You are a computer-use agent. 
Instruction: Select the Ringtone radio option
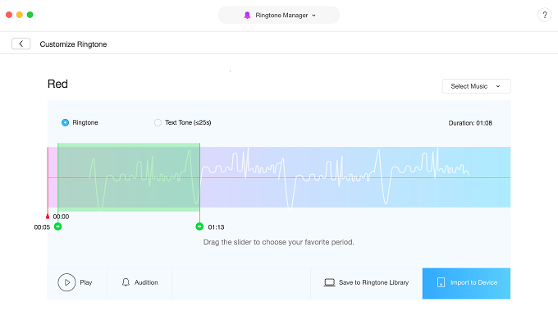pyautogui.click(x=66, y=122)
